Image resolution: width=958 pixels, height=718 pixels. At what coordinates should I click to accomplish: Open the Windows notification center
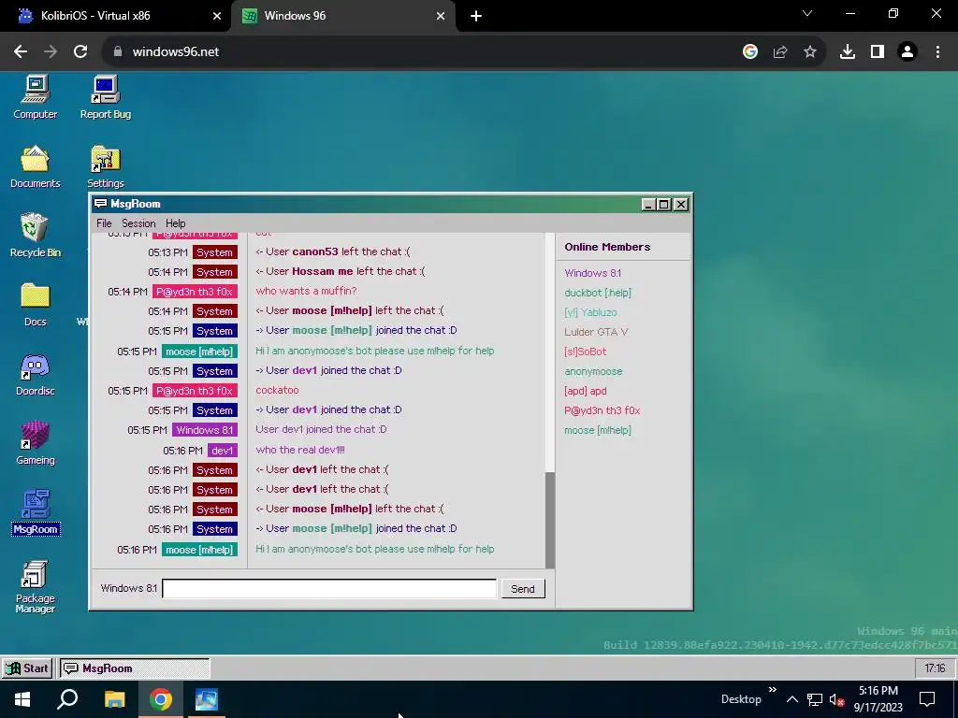[x=927, y=699]
